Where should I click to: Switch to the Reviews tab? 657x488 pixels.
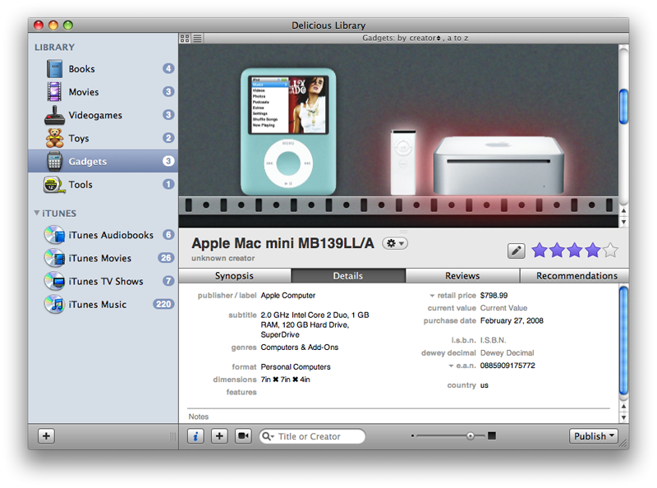point(462,276)
